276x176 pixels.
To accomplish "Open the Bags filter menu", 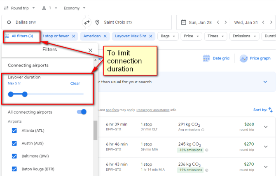I will point(168,36).
